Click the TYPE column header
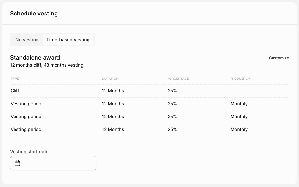 point(15,79)
